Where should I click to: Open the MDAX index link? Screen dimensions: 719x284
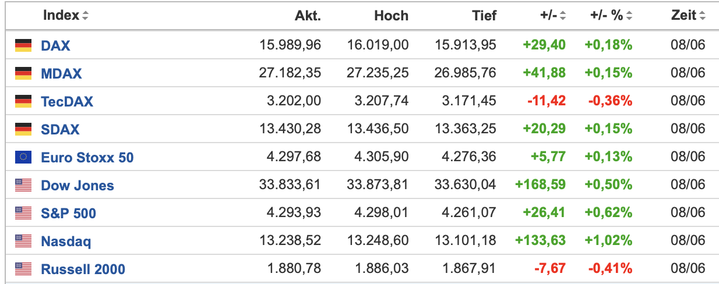(x=61, y=73)
